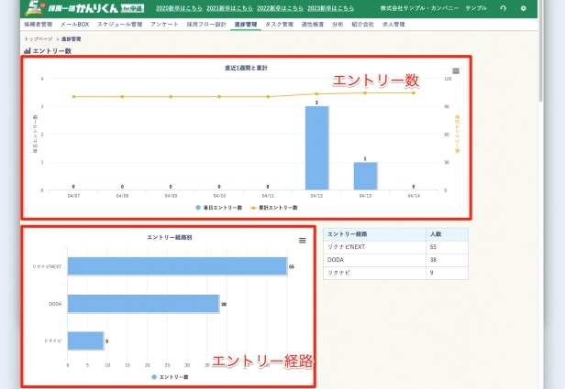Viewport: 565px width, 389px height.
Task: Follow the 2023新卒はこちら link
Action: [327, 8]
